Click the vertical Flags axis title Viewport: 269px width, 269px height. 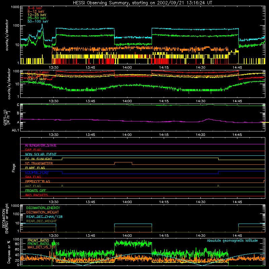point(14,168)
